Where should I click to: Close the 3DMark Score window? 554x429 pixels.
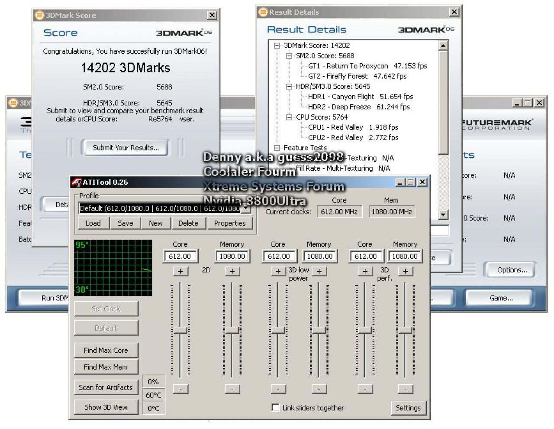[212, 15]
